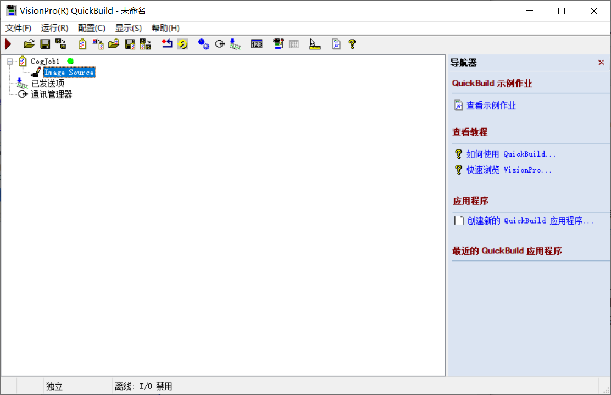The width and height of the screenshot is (611, 395).
Task: Click the 独立 status bar entry
Action: tap(54, 386)
